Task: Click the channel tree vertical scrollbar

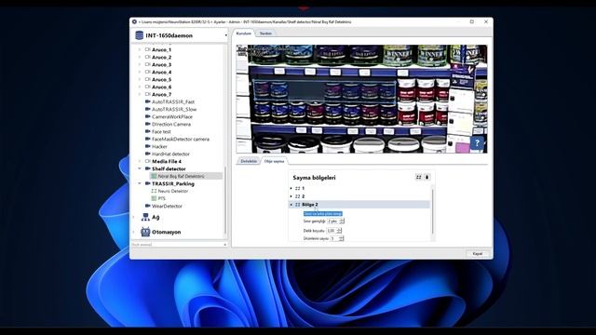Action: 225,199
